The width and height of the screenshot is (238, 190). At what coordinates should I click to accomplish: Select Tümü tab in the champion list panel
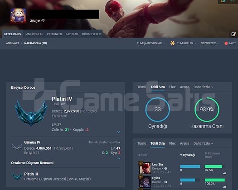coord(141,143)
